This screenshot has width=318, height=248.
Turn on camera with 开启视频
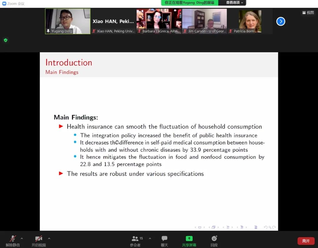tap(39, 240)
